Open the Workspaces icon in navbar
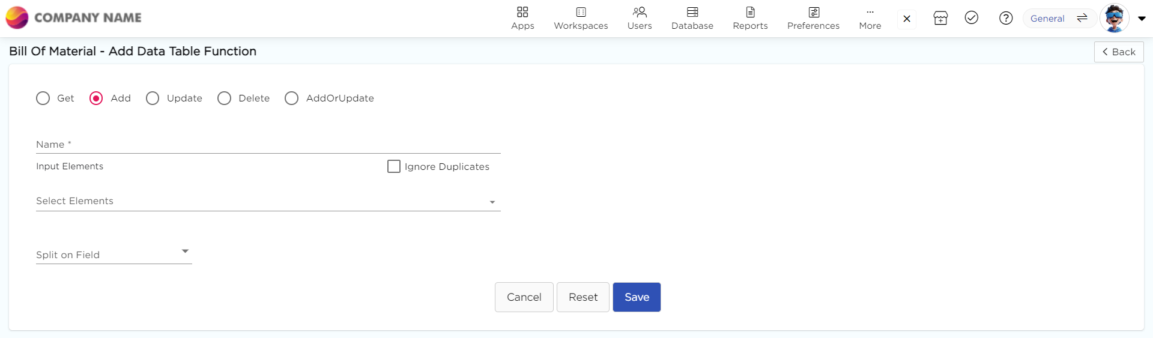The height and width of the screenshot is (338, 1153). pyautogui.click(x=581, y=13)
